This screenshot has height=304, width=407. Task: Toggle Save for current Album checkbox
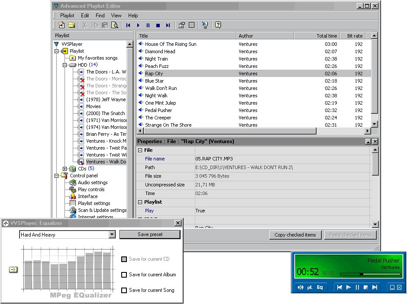pos(124,275)
